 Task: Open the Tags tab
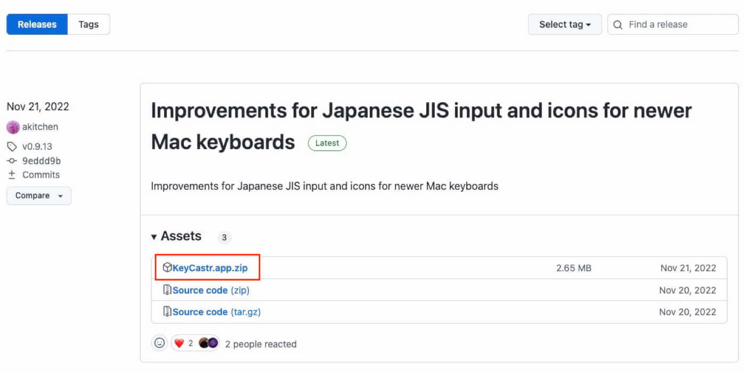coord(88,25)
